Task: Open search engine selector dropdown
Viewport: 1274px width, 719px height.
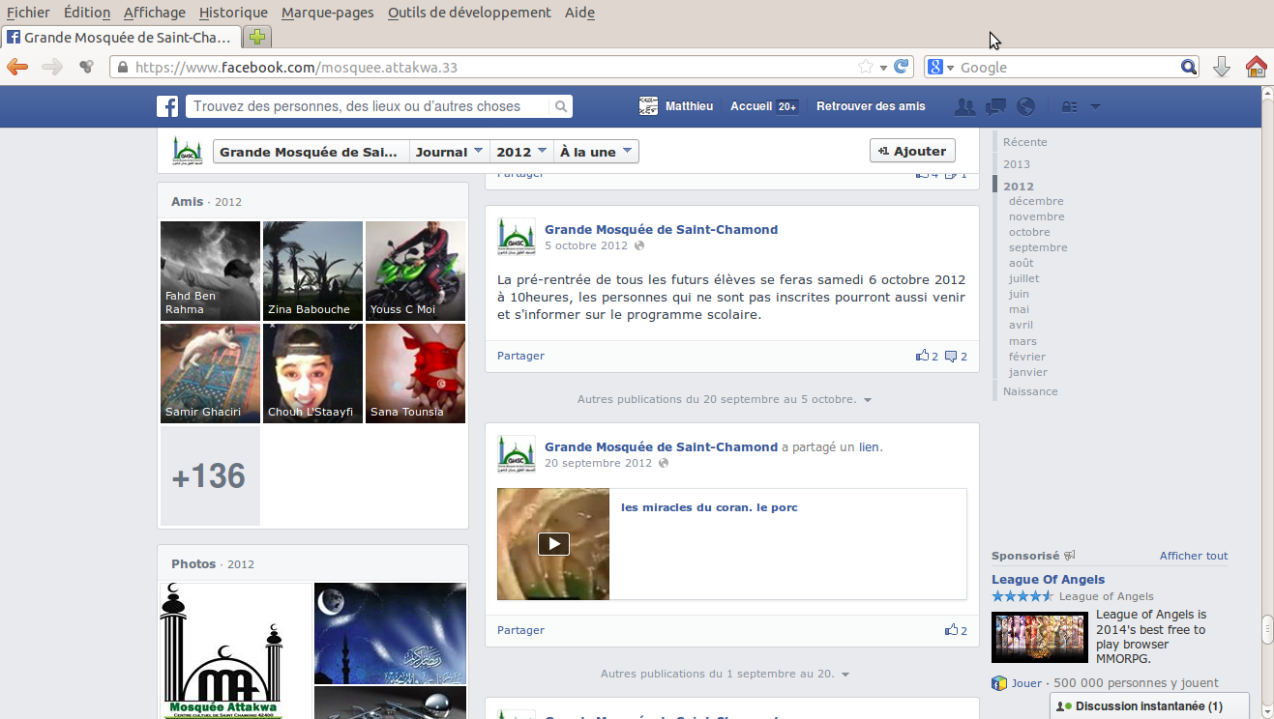Action: pyautogui.click(x=940, y=67)
